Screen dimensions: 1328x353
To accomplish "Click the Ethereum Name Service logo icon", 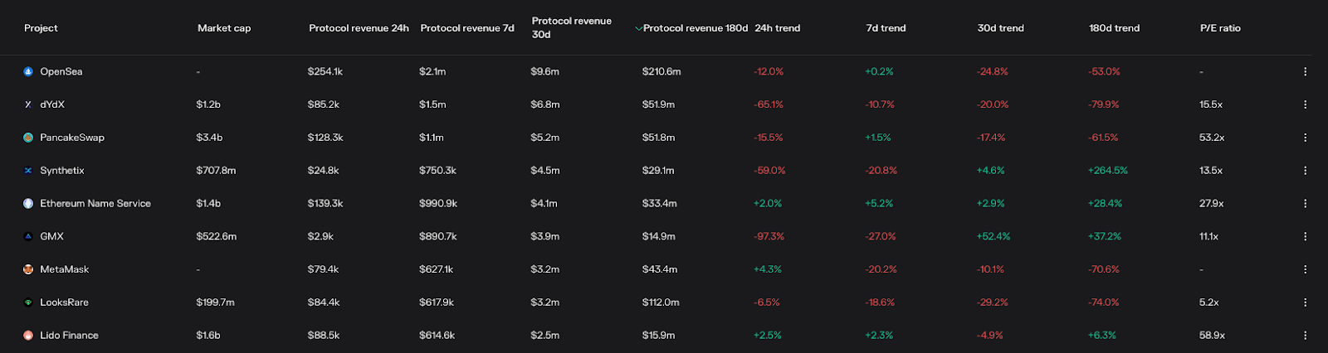I will click(28, 204).
